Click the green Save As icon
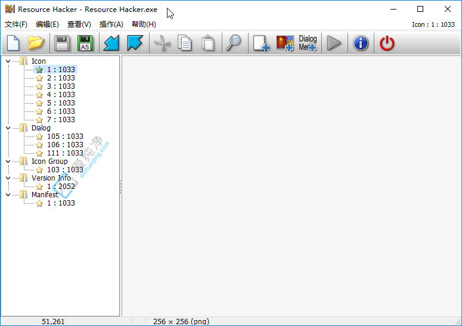 click(x=85, y=43)
